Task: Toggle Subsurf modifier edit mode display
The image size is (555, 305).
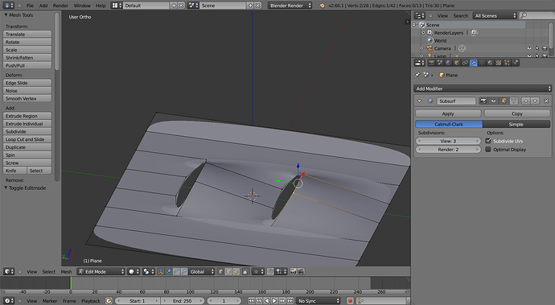Action: (504, 101)
